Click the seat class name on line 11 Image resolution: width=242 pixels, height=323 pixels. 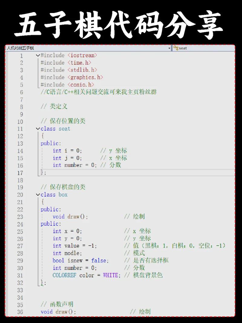click(x=64, y=129)
